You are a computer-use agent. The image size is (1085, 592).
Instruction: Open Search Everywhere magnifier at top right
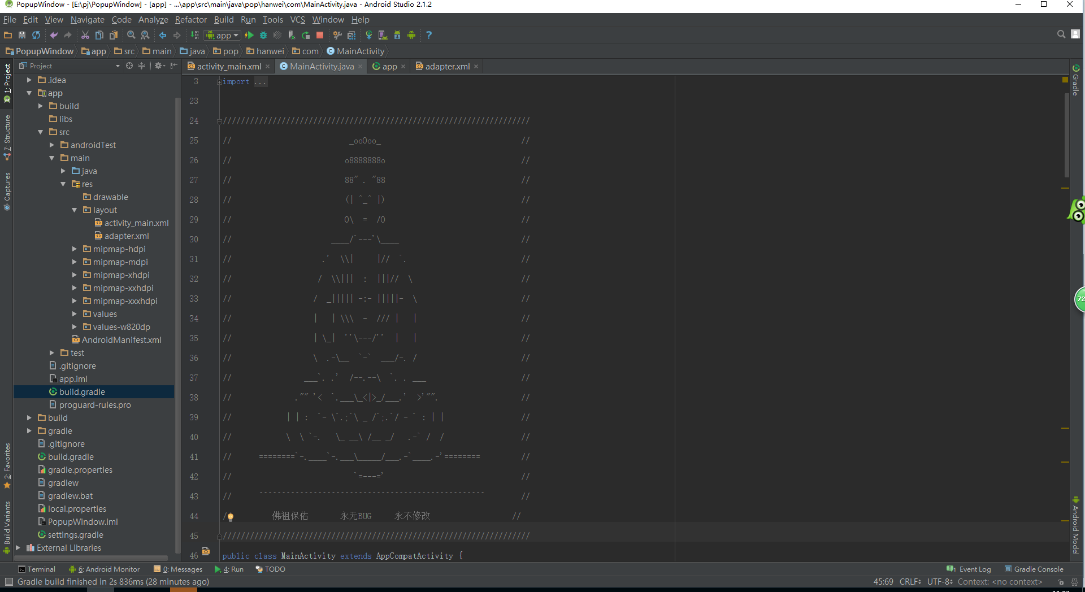coord(1061,34)
